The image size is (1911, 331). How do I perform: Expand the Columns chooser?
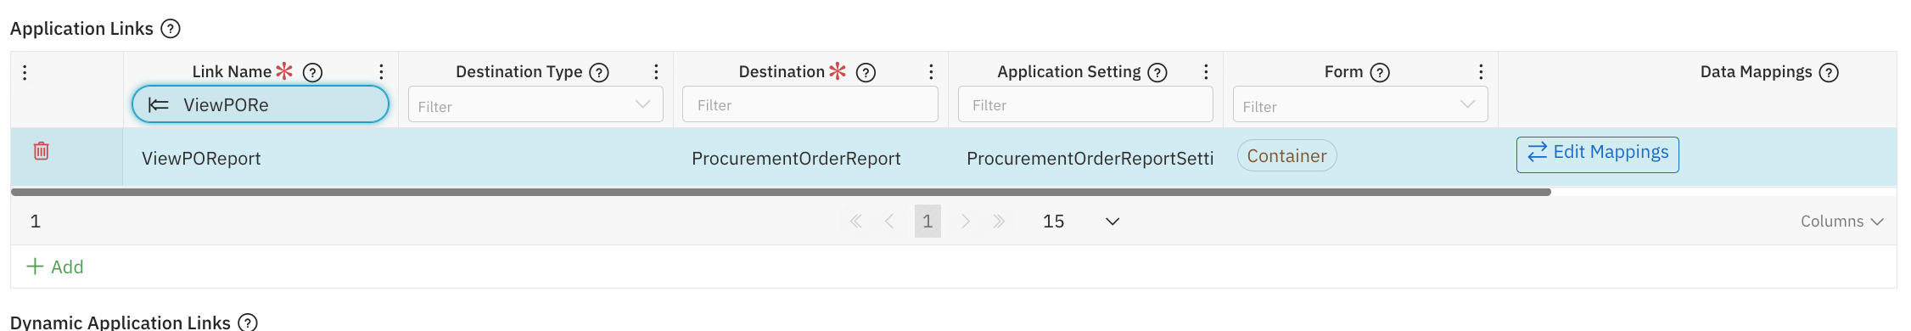coord(1841,222)
